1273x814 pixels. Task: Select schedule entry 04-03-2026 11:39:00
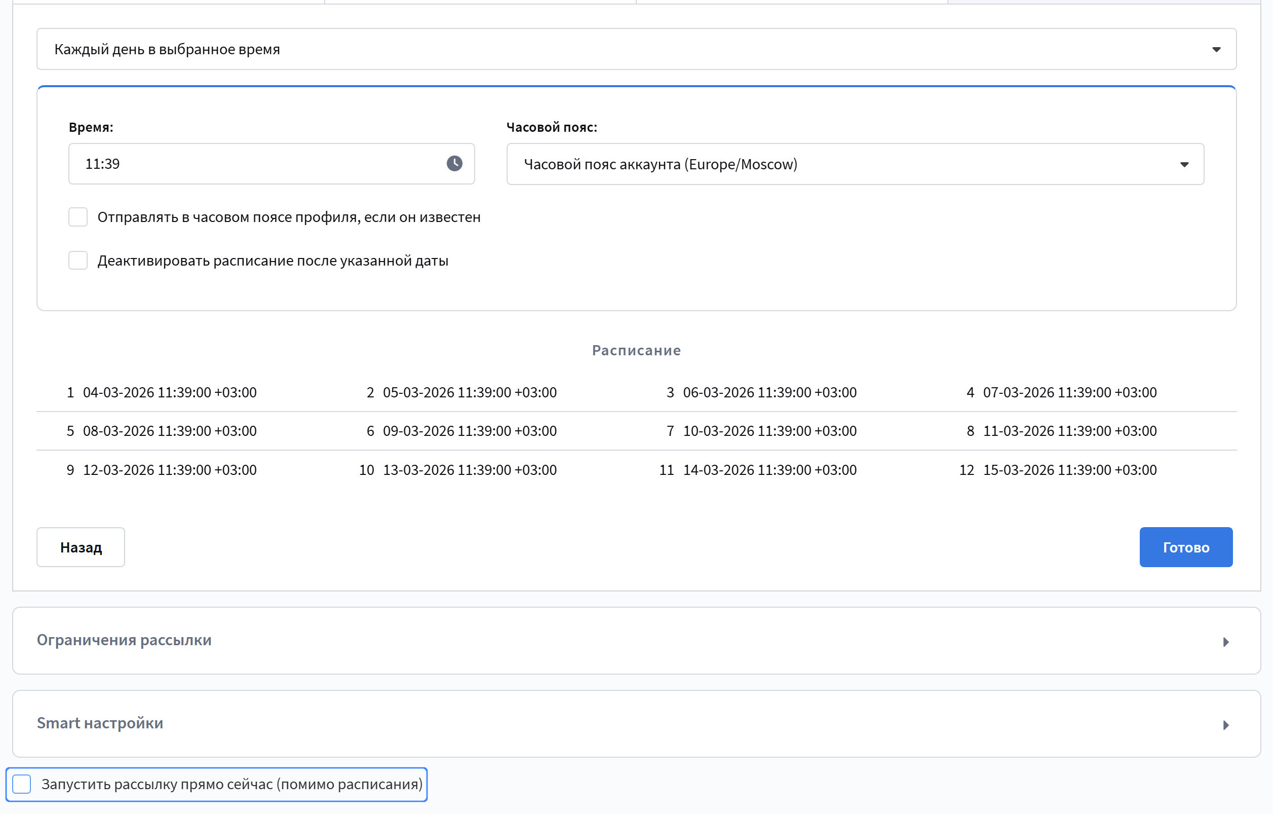pyautogui.click(x=169, y=392)
